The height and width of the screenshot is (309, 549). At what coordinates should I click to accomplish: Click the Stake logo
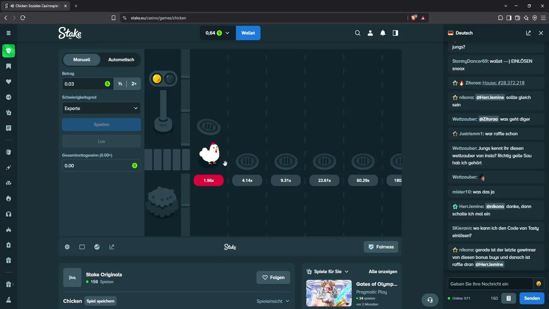coord(70,33)
